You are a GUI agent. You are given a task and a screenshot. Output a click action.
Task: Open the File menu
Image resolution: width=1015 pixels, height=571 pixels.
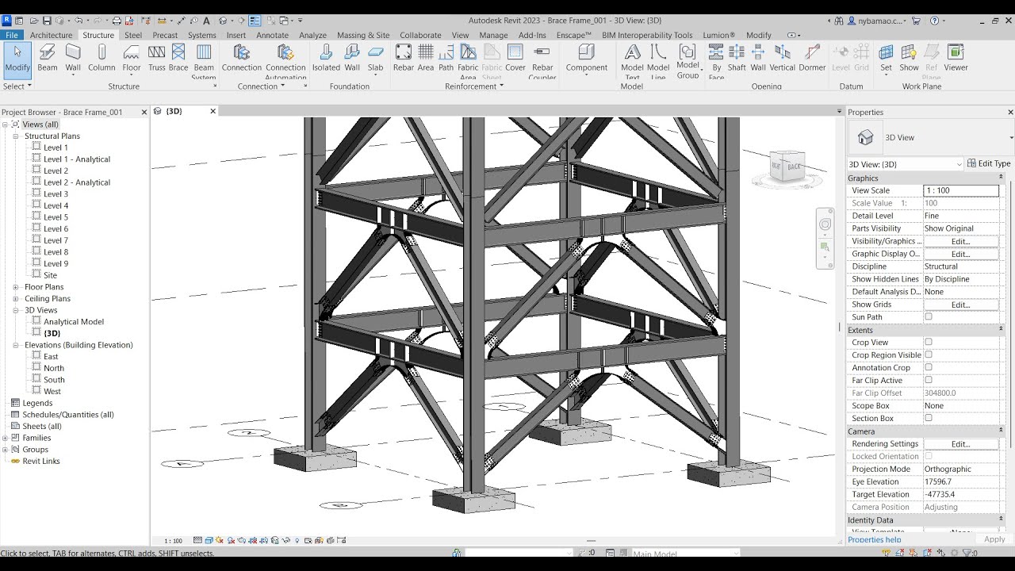(x=12, y=35)
